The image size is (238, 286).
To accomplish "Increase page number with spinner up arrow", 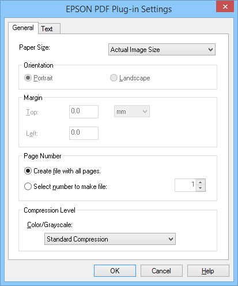I will 201,182.
